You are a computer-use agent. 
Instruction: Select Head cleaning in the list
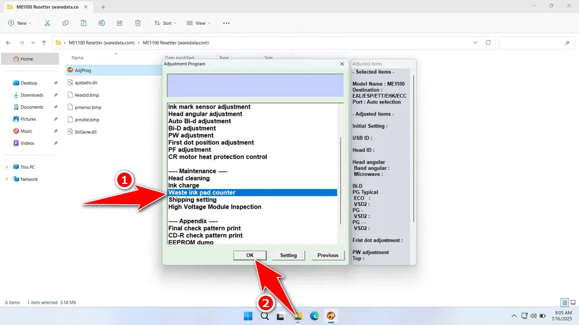click(x=189, y=178)
